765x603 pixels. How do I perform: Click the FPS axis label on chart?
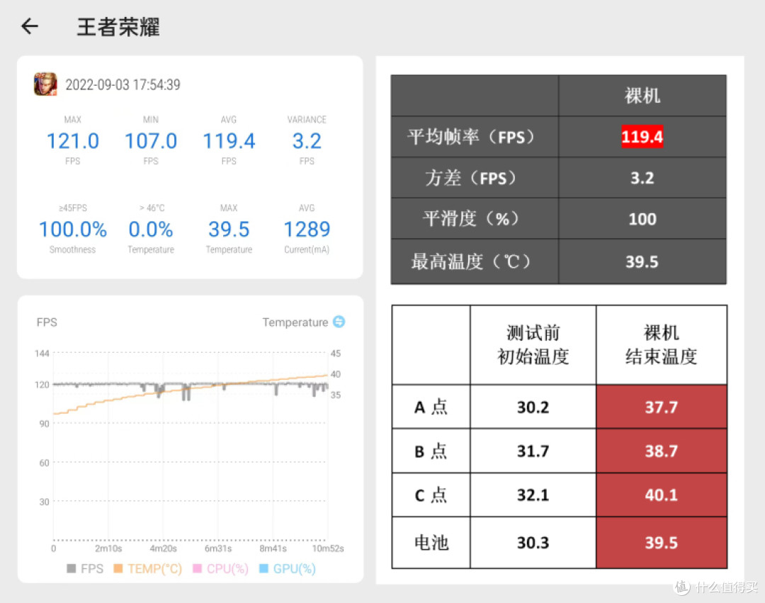click(x=47, y=322)
